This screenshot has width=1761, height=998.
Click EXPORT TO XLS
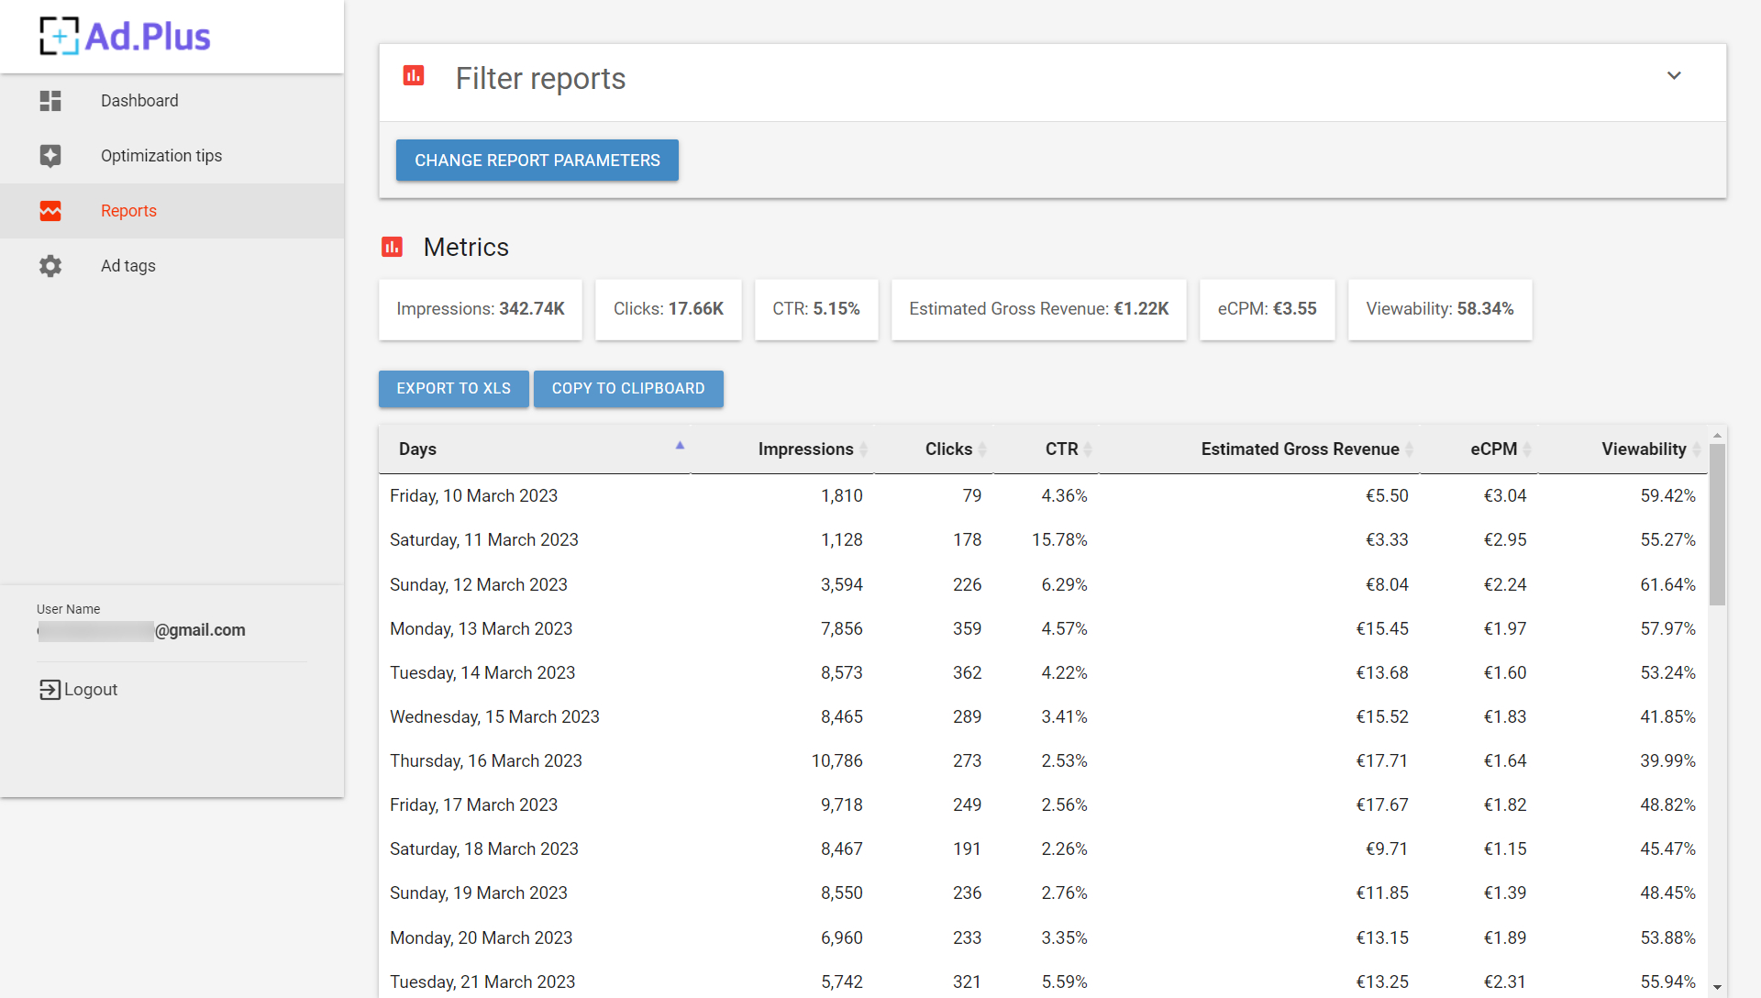click(x=453, y=388)
